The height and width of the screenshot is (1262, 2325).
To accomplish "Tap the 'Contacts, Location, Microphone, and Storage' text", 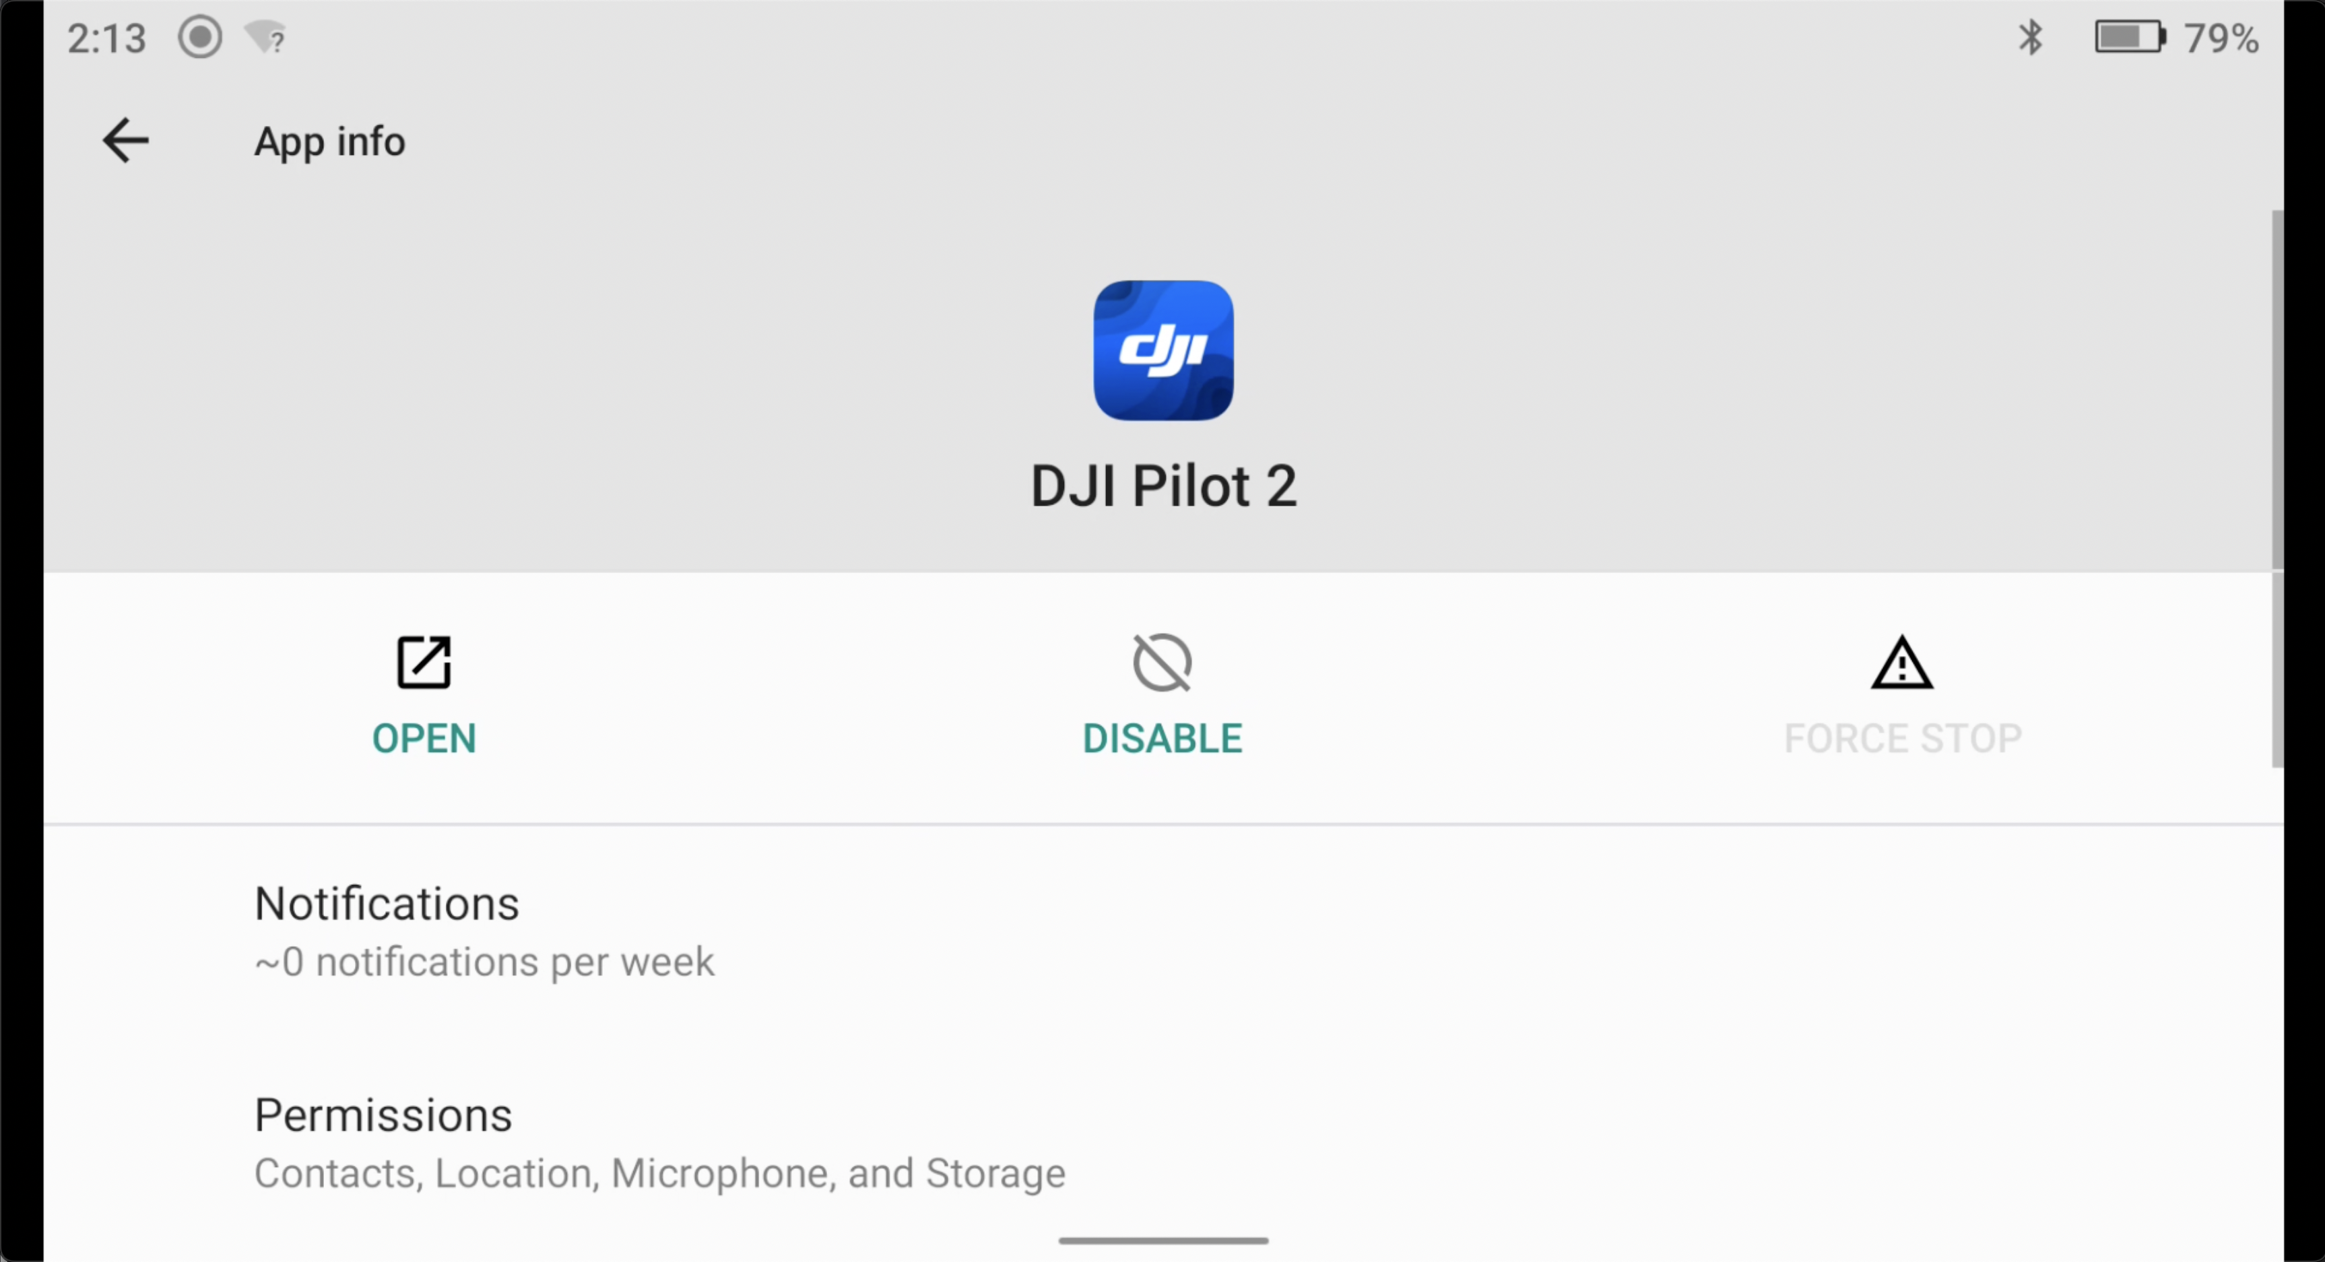I will pos(660,1174).
